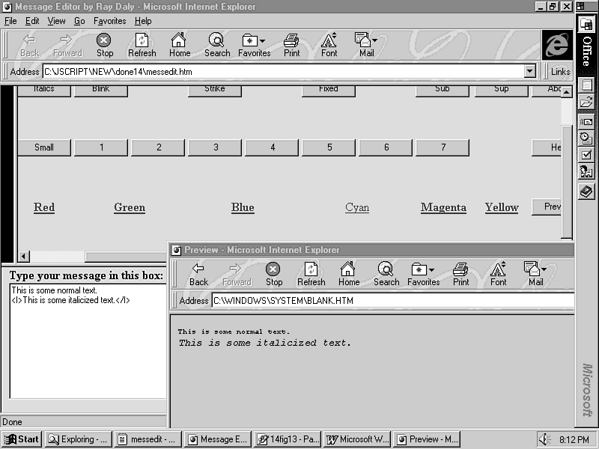Click the size 4 button

[272, 147]
